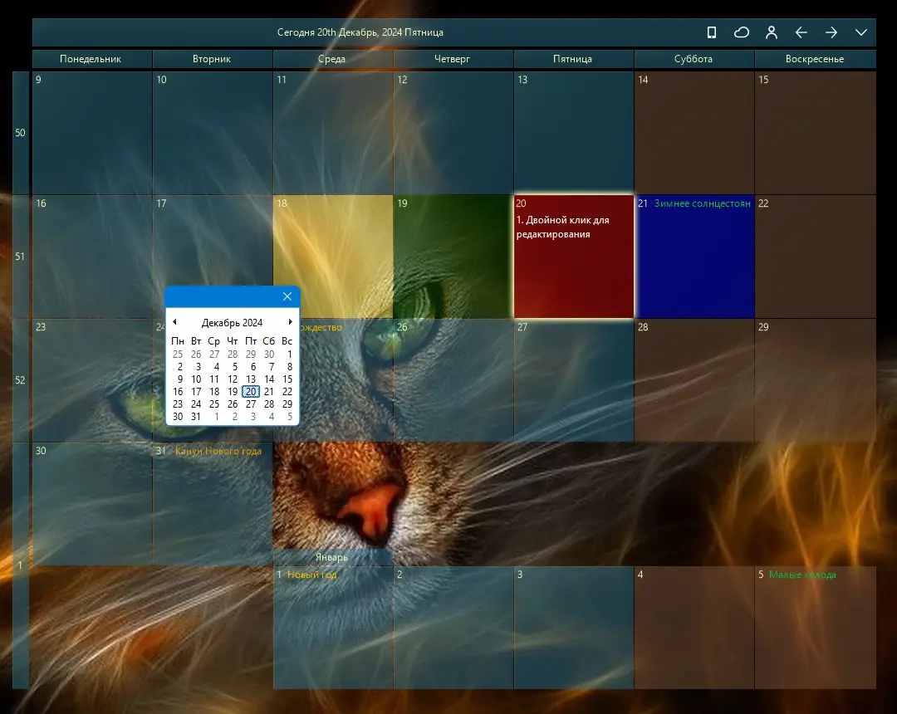Click week number 51 in the side column
The height and width of the screenshot is (714, 897).
click(x=21, y=256)
